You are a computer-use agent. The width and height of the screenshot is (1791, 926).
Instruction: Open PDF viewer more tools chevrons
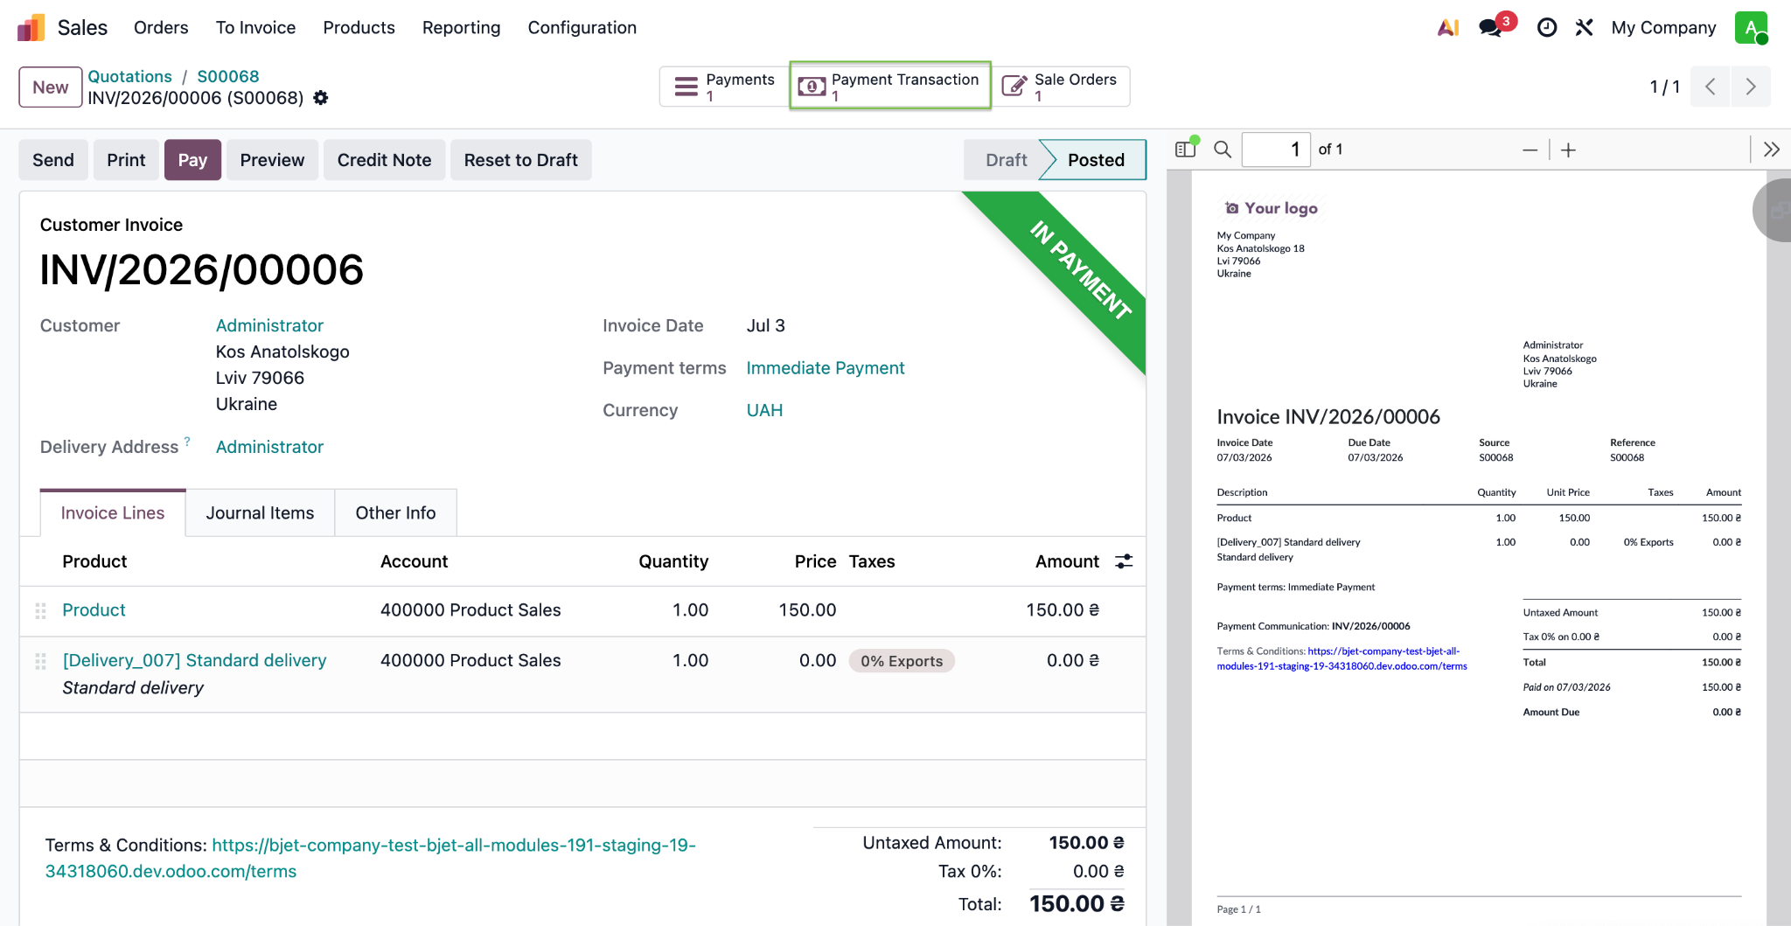(x=1772, y=150)
